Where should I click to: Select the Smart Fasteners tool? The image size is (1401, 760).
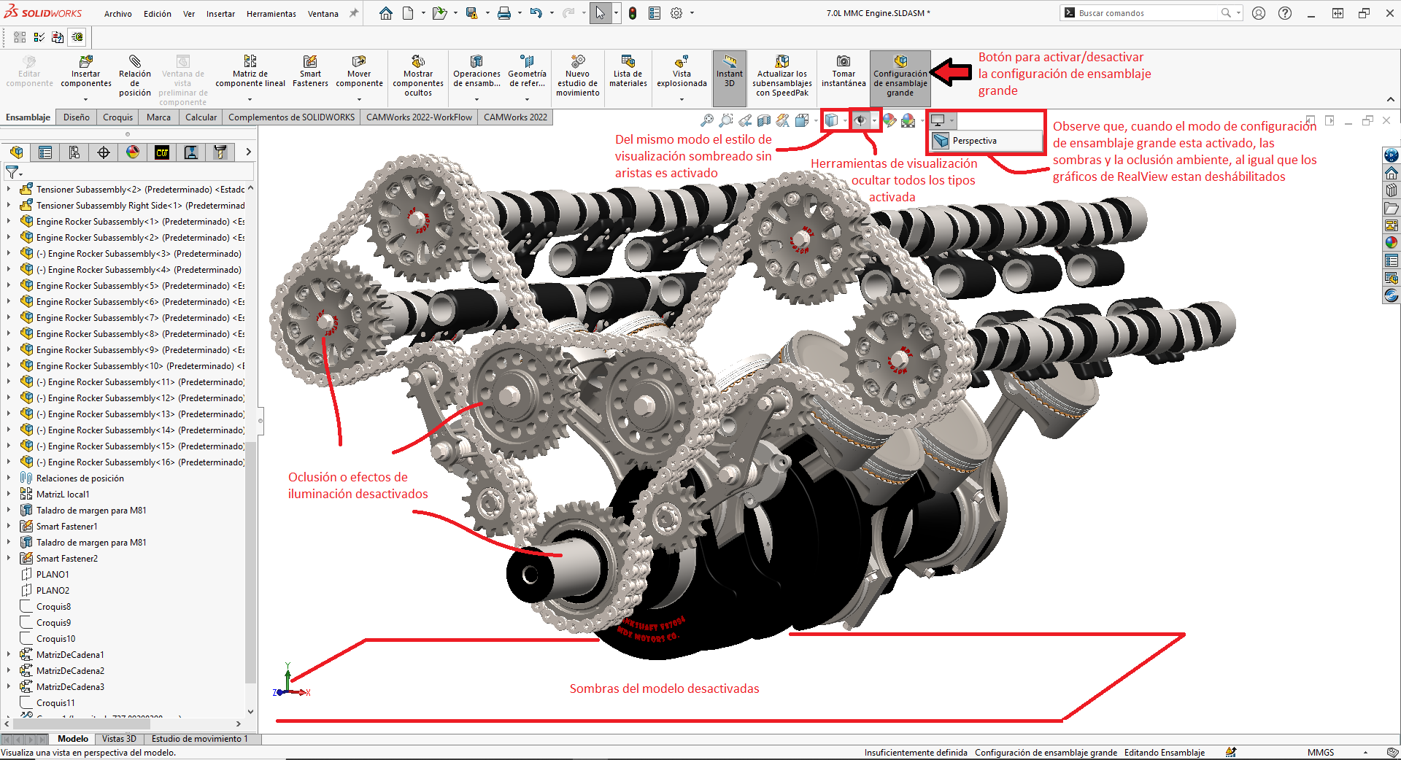310,71
